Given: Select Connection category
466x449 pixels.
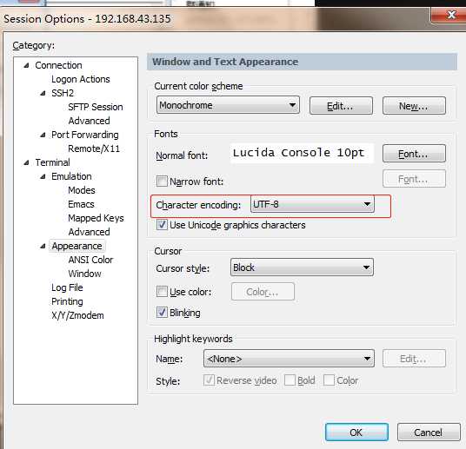Looking at the screenshot, I should (x=58, y=65).
